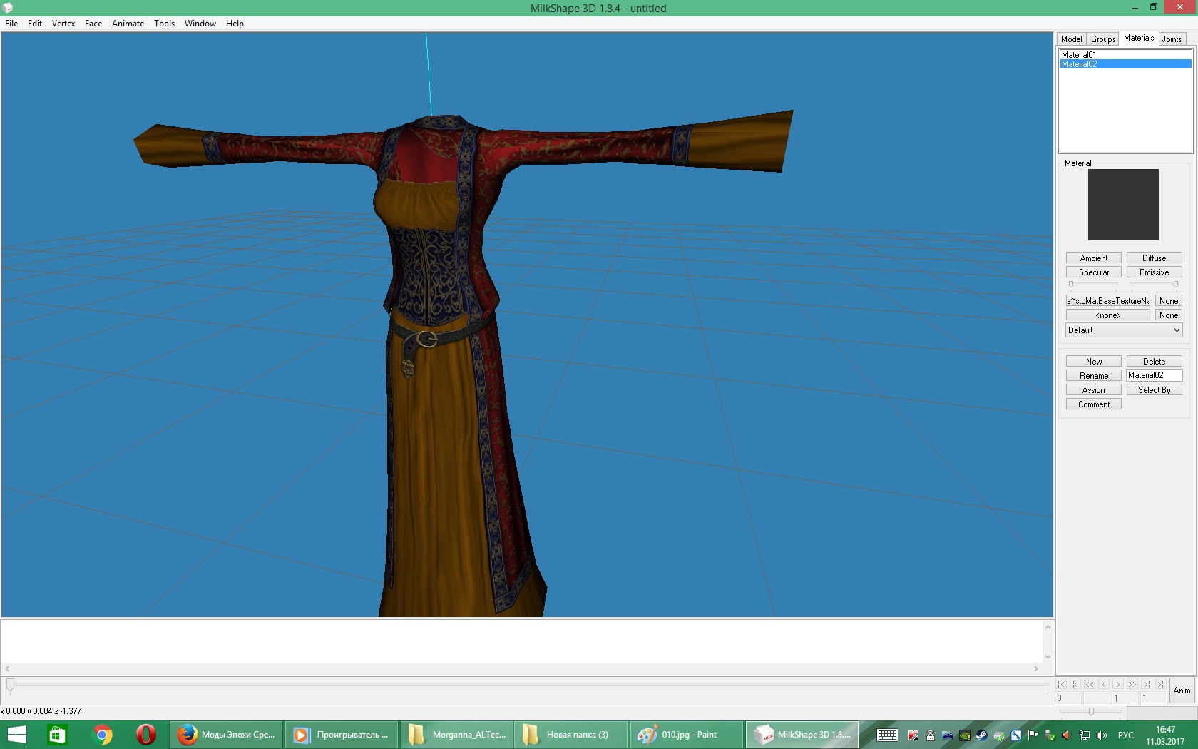Create a New material
Screen dimensions: 1198x749
pyautogui.click(x=1094, y=362)
